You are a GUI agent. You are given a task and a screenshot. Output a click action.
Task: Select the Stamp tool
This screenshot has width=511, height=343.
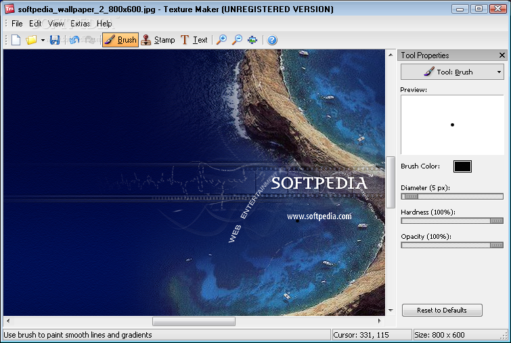[x=158, y=40]
